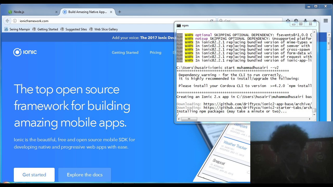Minimize the npm console window
The height and width of the screenshot is (187, 333).
pyautogui.click(x=294, y=24)
